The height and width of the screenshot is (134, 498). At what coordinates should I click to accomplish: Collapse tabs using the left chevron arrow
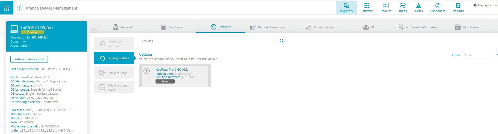click(94, 28)
